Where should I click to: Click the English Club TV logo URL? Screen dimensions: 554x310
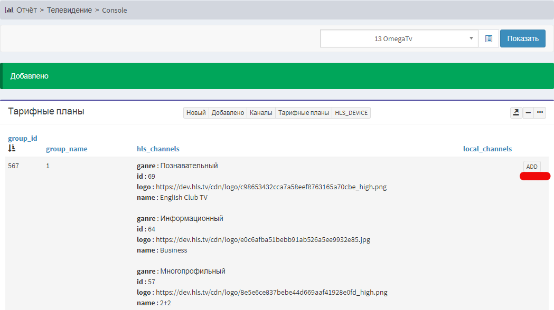[x=271, y=187]
